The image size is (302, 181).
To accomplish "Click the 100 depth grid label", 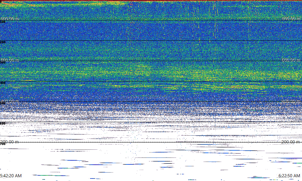I will click(3, 22).
